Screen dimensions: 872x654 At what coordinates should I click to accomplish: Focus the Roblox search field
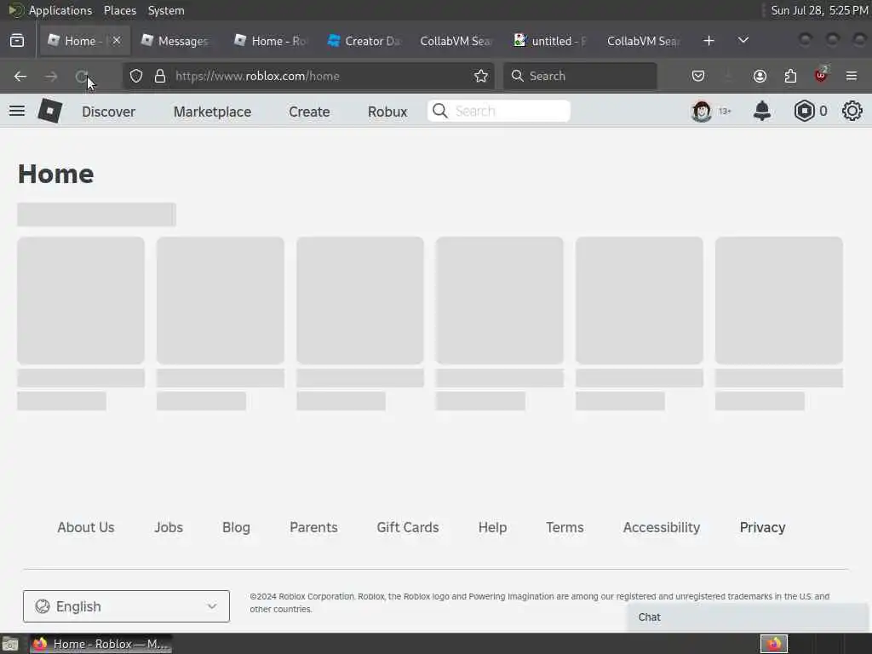pyautogui.click(x=499, y=111)
